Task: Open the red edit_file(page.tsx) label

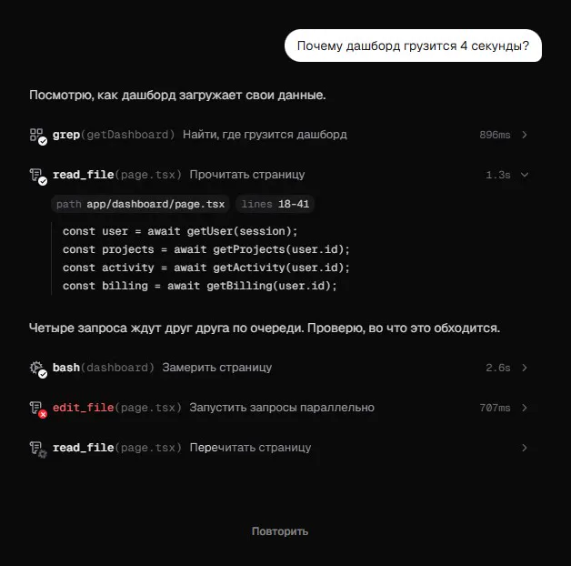Action: coord(117,408)
